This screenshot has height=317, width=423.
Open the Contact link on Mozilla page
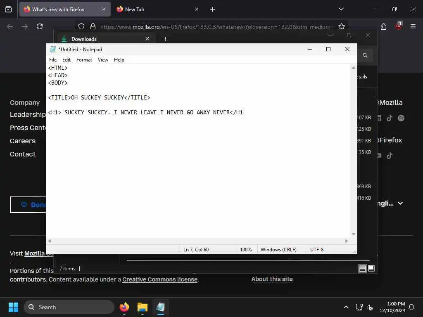click(23, 154)
